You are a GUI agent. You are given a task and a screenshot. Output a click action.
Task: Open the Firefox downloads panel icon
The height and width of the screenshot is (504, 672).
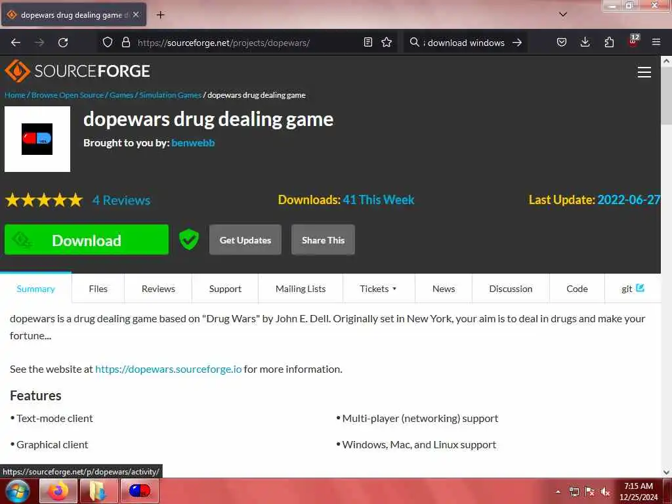585,42
